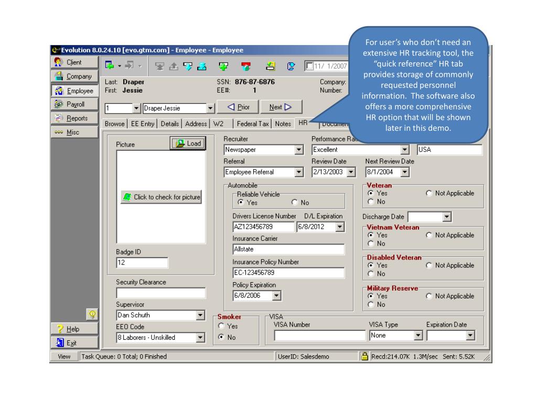
Task: Open the dropdown arrow beside the back icon
Action: tap(120, 65)
